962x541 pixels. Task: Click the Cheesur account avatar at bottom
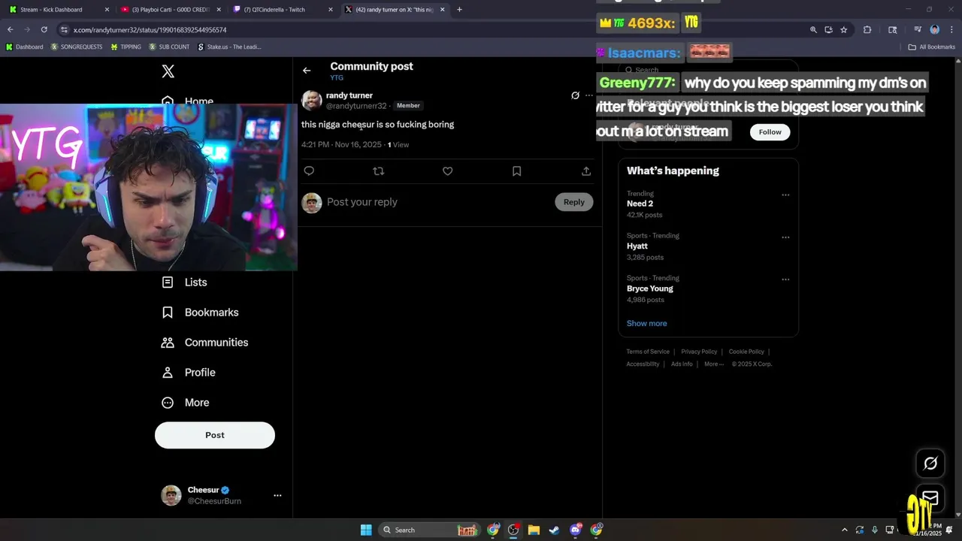[171, 495]
